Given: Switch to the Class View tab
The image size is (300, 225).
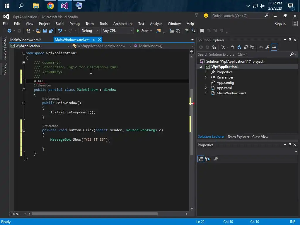Looking at the screenshot, I should (260, 137).
